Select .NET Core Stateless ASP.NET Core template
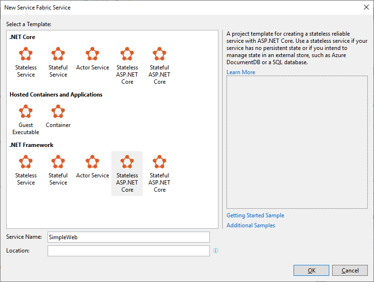 pos(127,65)
